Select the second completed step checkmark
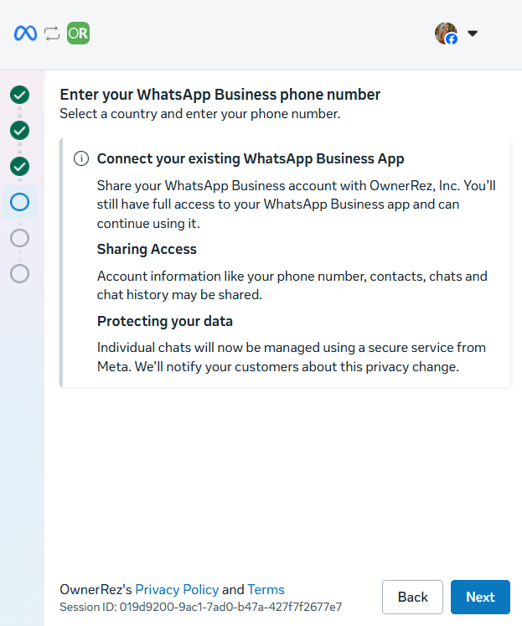The height and width of the screenshot is (626, 522). 20,131
